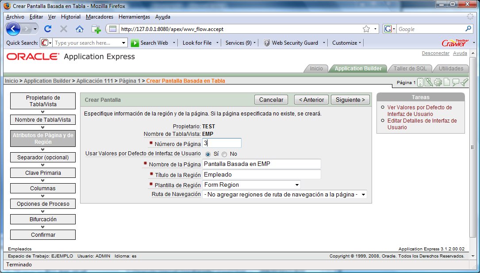The image size is (480, 273).
Task: Go back with the Anterior button
Action: (x=311, y=100)
